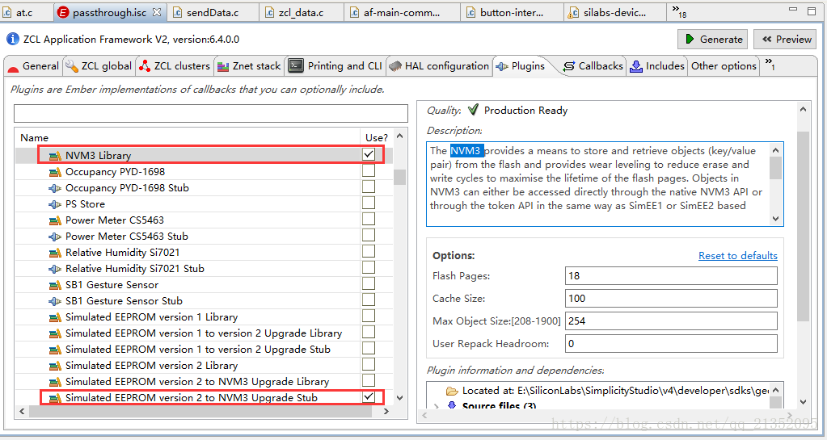Click the Preview button

786,39
